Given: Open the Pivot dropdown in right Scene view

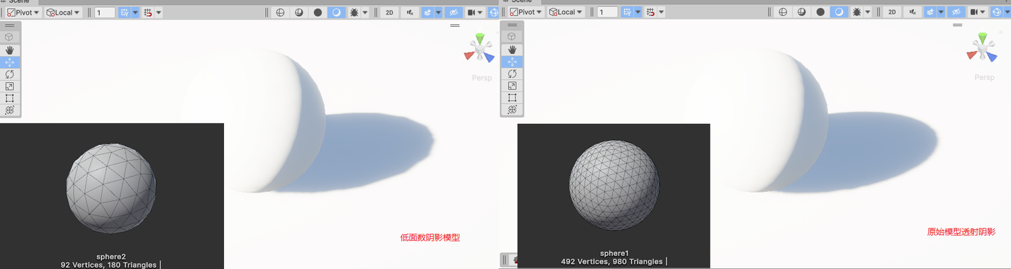Looking at the screenshot, I should (x=526, y=12).
